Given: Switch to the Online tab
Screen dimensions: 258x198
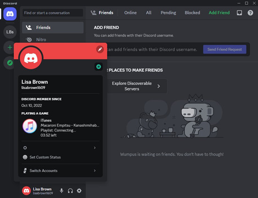Looking at the screenshot, I should 130,13.
